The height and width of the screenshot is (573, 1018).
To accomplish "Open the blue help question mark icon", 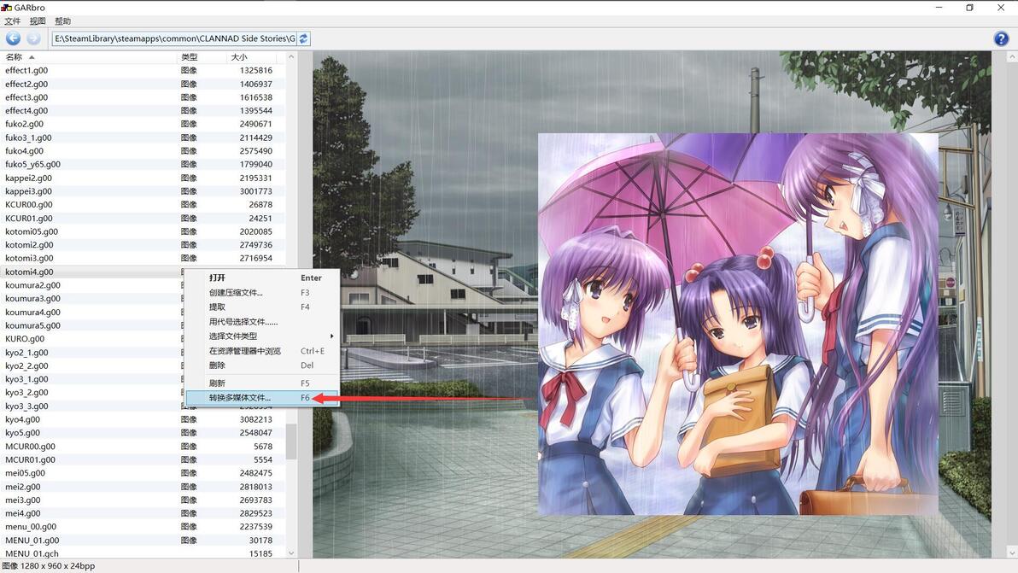I will (x=1001, y=38).
